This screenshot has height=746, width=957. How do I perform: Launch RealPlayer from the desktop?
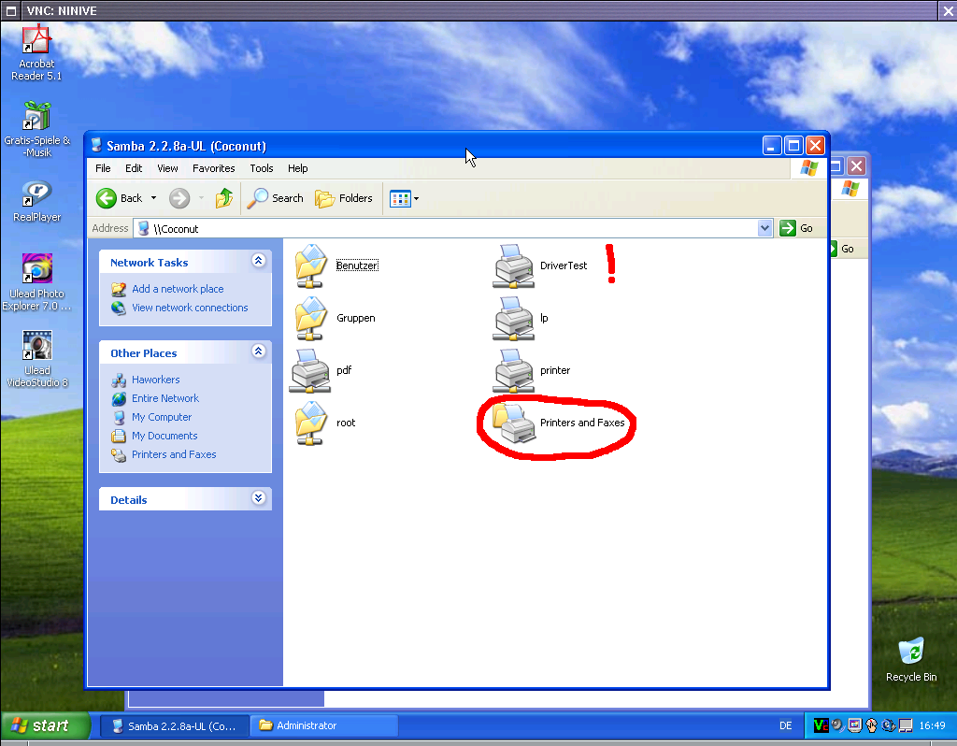pos(36,195)
